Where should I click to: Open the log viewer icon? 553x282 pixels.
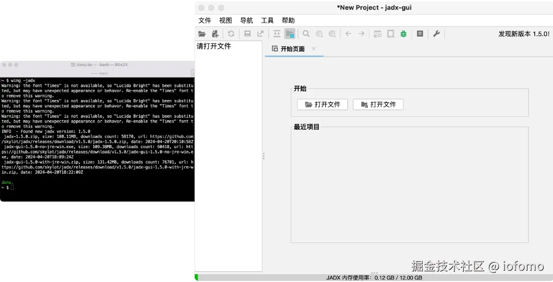420,34
